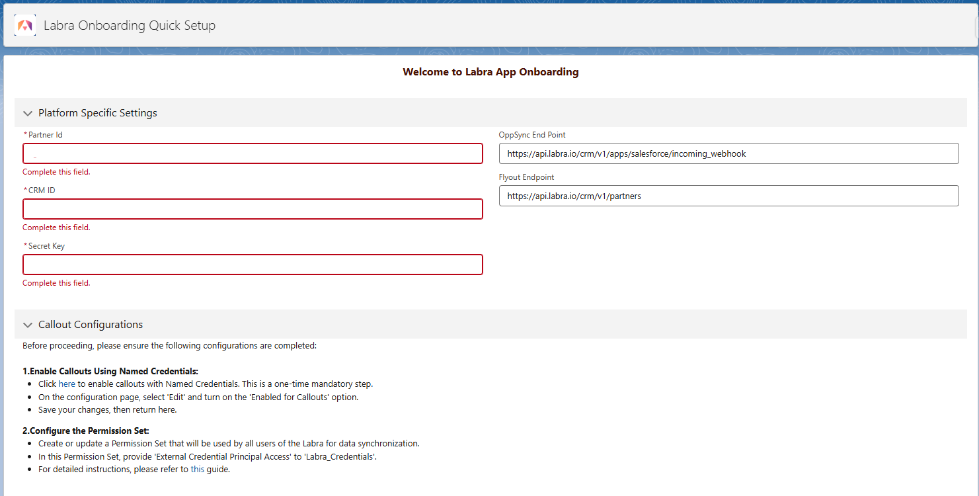Click the 'Create or update a Permission Set' line
The width and height of the screenshot is (979, 496).
point(229,444)
